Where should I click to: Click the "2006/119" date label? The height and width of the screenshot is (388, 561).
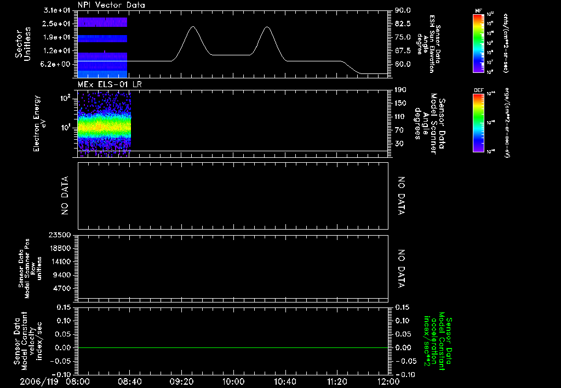click(39, 381)
